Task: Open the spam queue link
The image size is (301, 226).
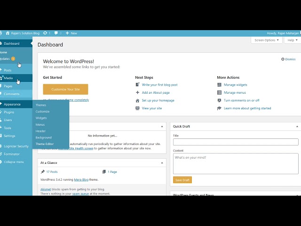Action: tap(80, 194)
